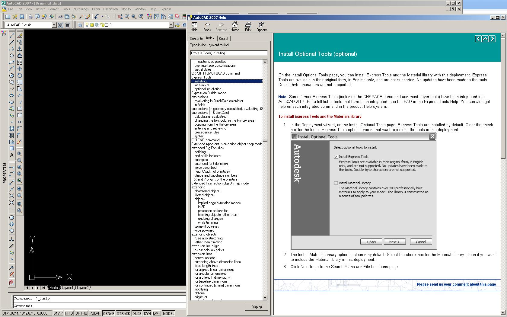
Task: Hide the Help navigation pane
Action: [x=194, y=27]
